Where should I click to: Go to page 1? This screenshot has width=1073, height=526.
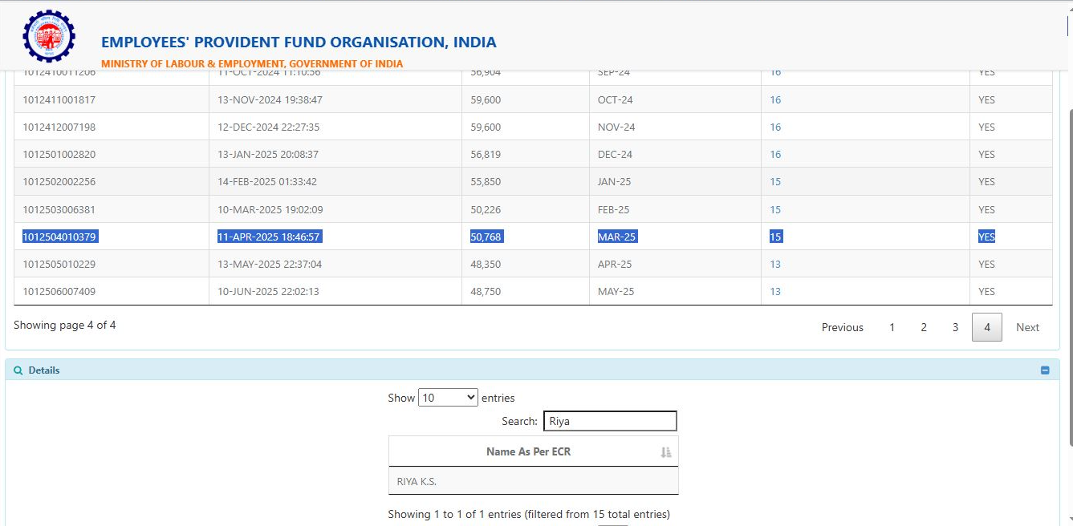892,327
